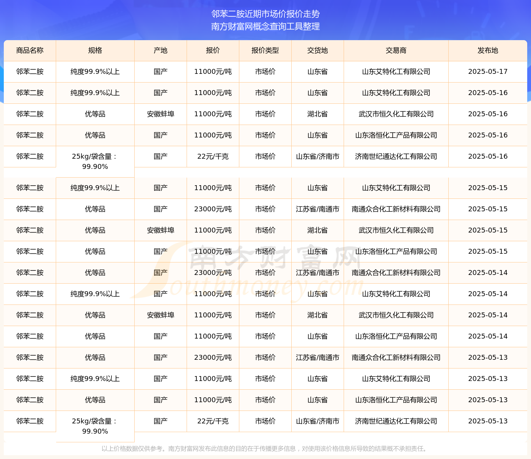531x459 pixels.
Task: Click 25kg/袋含量：99.90% in the 2025-05-13 row
Action: [95, 426]
